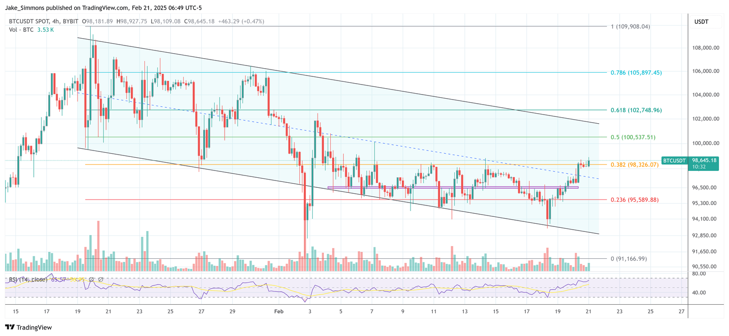Click the RSI 40.00 scale label
The image size is (729, 336).
point(699,292)
